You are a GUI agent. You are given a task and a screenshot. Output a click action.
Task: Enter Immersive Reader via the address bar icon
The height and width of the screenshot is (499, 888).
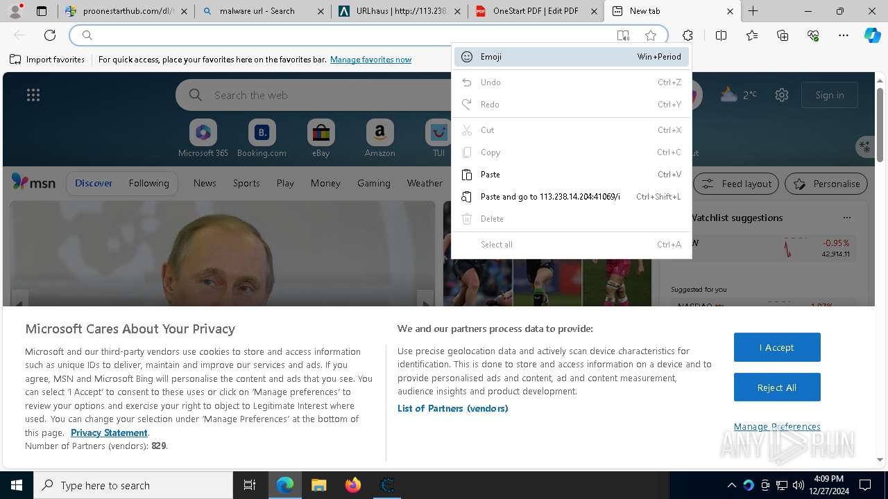point(623,35)
